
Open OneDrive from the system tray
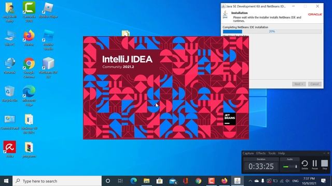(256, 181)
